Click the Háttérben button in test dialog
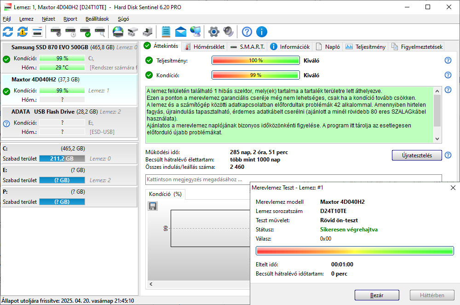Viewport: 460px width, 305px height. (432, 295)
